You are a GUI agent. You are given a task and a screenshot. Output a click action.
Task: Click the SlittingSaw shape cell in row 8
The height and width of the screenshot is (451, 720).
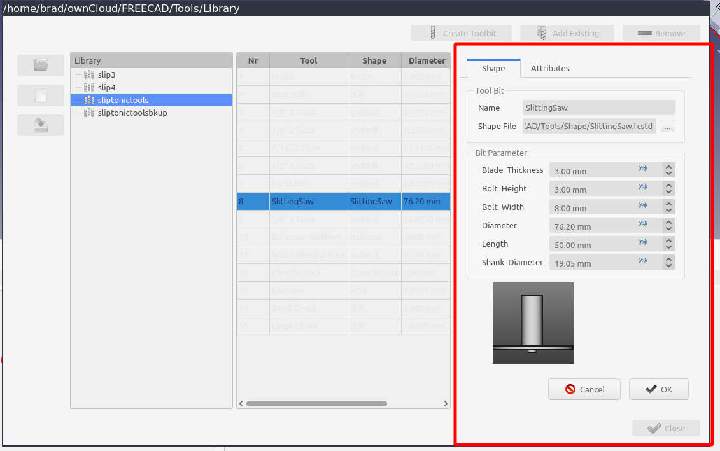[x=374, y=202]
